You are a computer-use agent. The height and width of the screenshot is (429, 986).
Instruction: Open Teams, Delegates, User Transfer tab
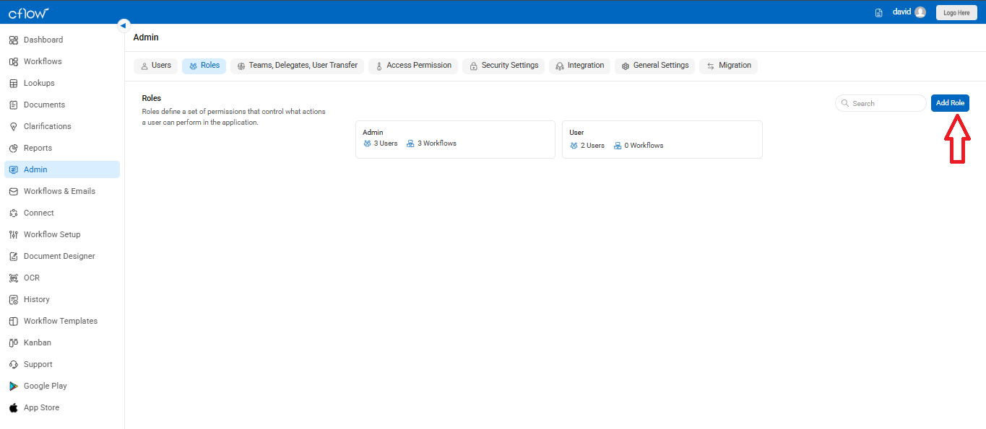coord(297,66)
